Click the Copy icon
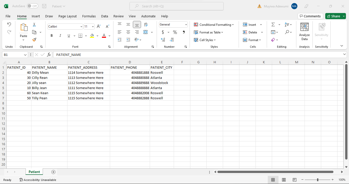Image resolution: width=349 pixels, height=184 pixels. [x=34, y=32]
